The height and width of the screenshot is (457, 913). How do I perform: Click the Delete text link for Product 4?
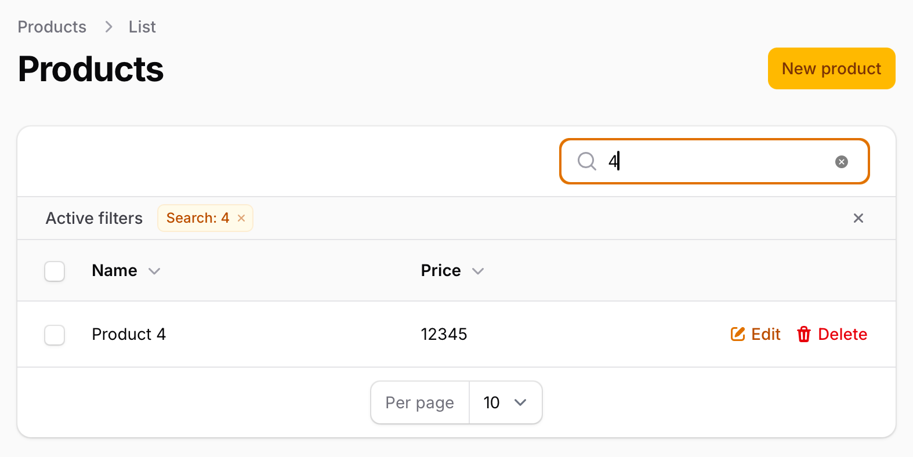pos(842,334)
